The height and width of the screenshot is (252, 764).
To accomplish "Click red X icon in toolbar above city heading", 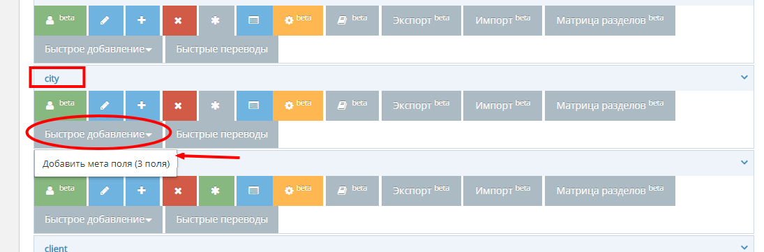I will [179, 20].
